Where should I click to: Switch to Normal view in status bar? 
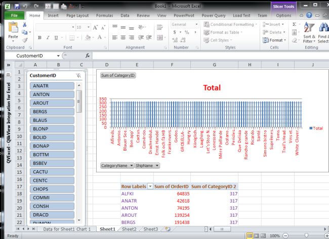tap(250, 236)
